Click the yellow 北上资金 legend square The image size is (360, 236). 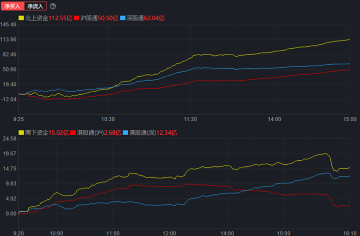(x=21, y=18)
